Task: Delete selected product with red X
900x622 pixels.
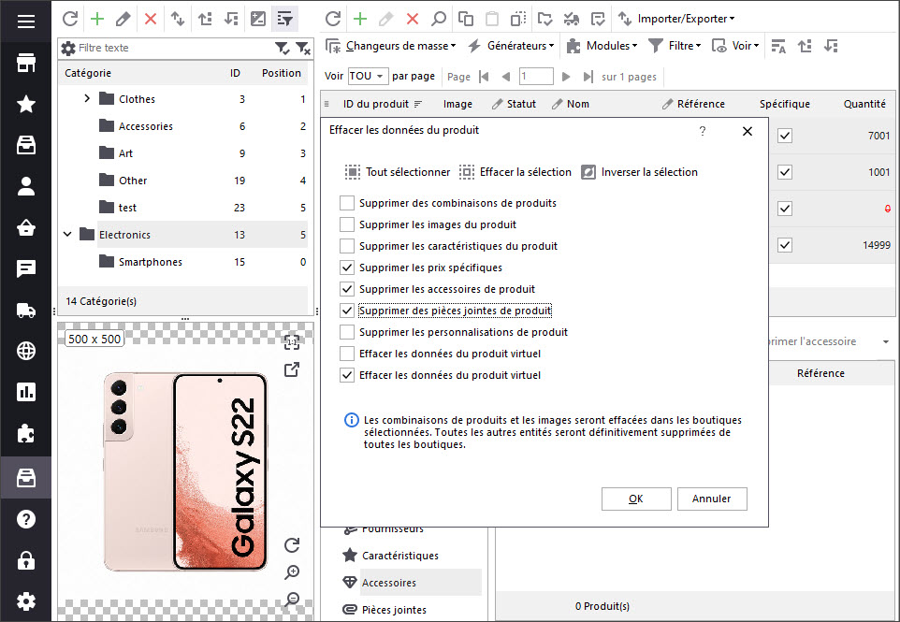Action: tap(413, 19)
